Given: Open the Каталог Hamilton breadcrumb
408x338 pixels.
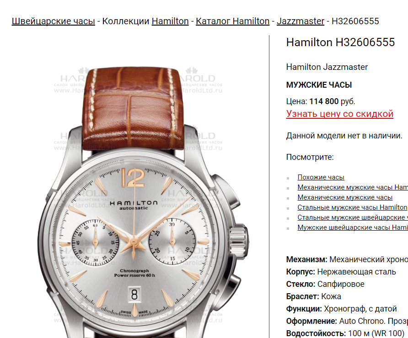Looking at the screenshot, I should 233,21.
